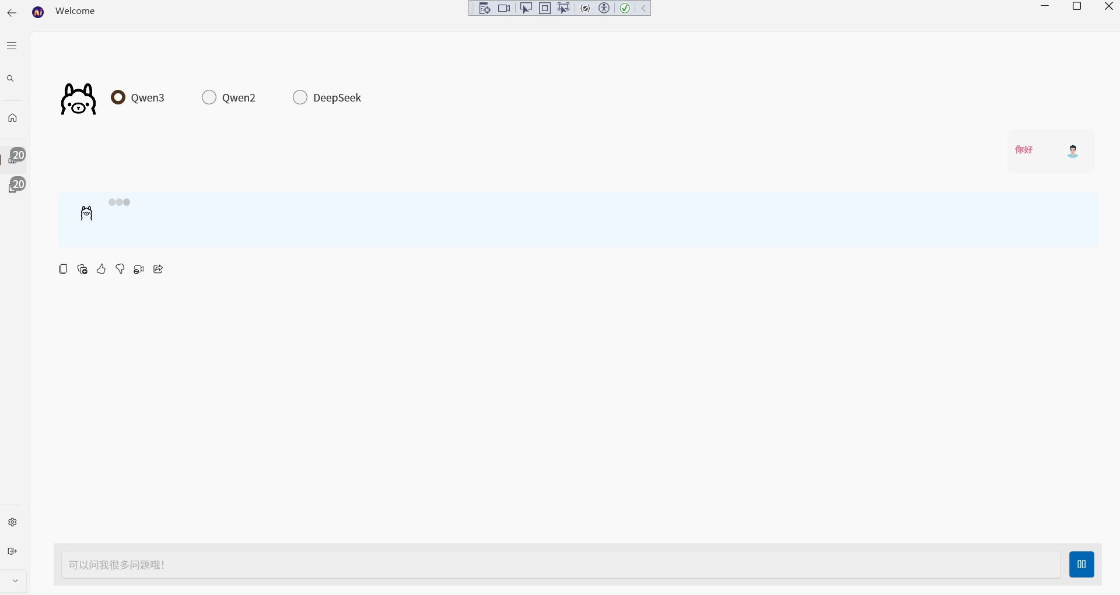Click the share icon below the response
Viewport: 1120px width, 595px height.
point(158,269)
